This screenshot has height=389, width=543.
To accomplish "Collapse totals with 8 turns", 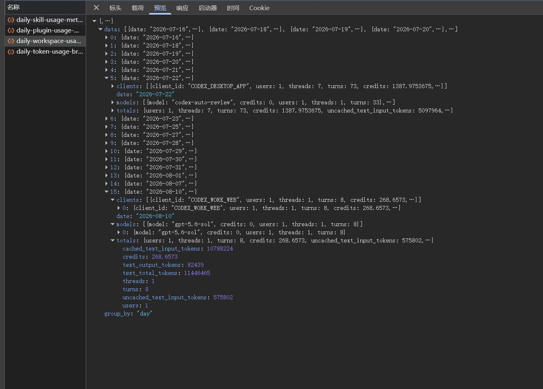I will coord(113,240).
